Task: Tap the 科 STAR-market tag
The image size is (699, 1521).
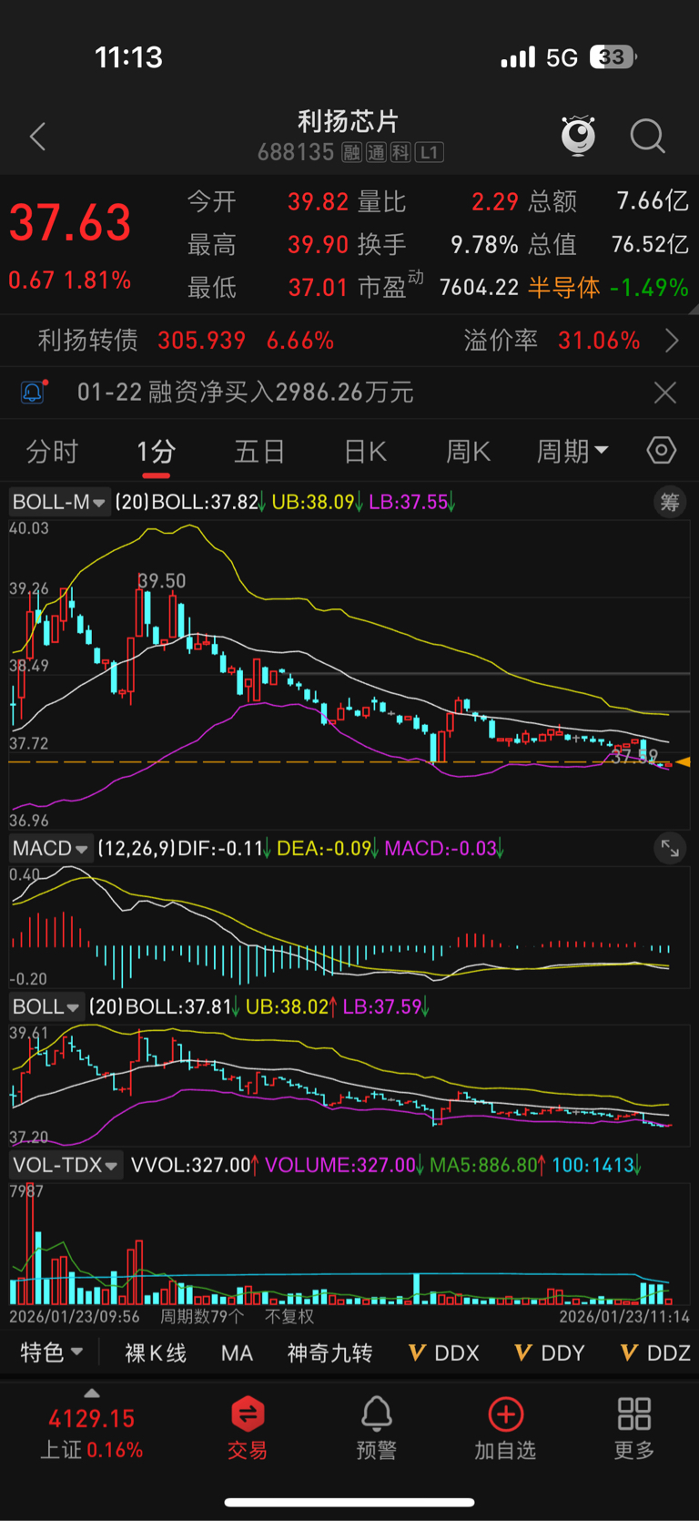Action: [400, 152]
